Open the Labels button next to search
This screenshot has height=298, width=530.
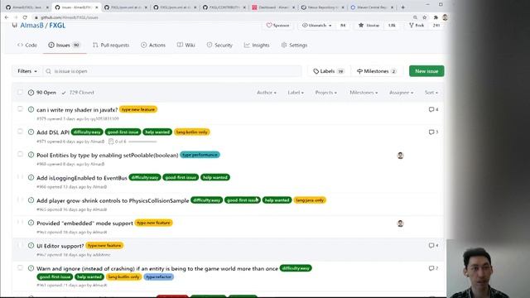(x=328, y=71)
